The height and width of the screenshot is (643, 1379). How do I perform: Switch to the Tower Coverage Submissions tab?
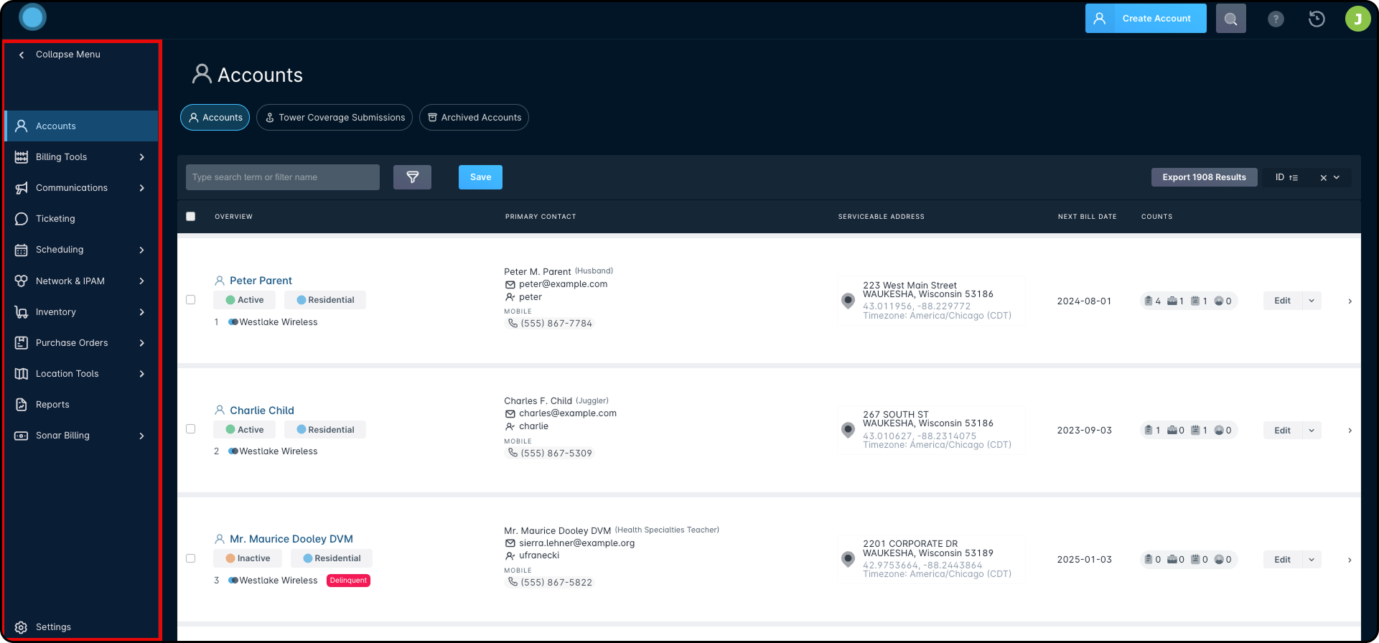point(335,118)
